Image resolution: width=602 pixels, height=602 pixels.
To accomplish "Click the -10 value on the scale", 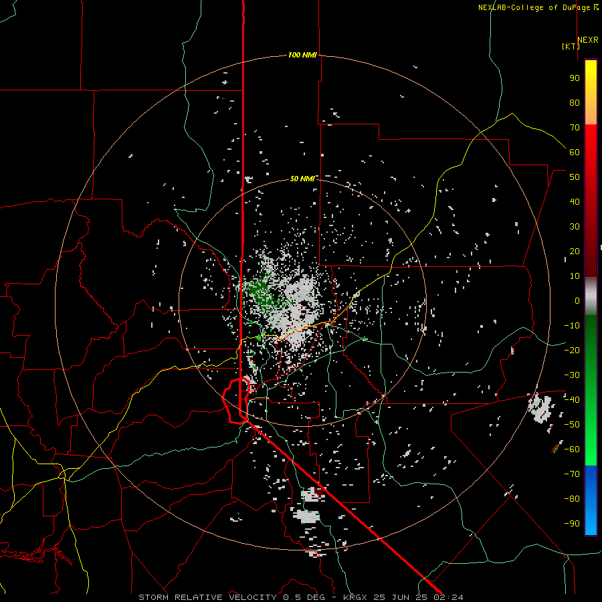I will 572,326.
